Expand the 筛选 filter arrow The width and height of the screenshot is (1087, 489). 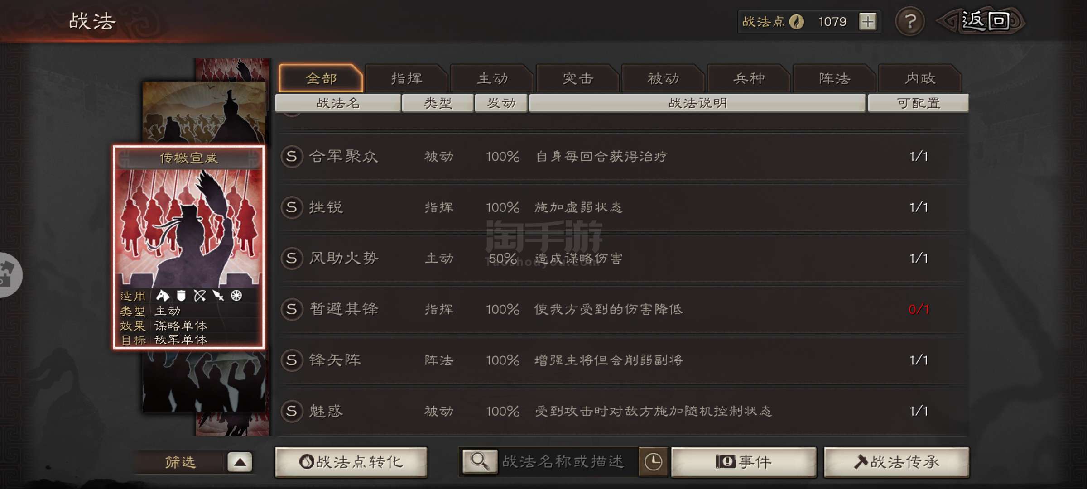pos(240,462)
